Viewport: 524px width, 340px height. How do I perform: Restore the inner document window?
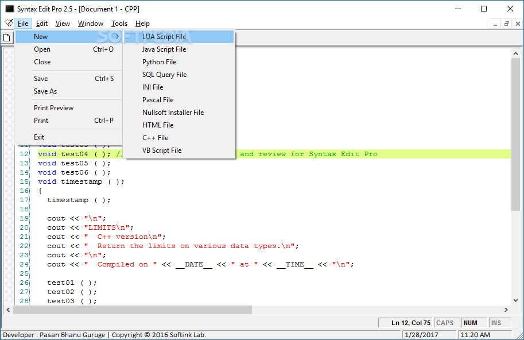click(x=507, y=24)
